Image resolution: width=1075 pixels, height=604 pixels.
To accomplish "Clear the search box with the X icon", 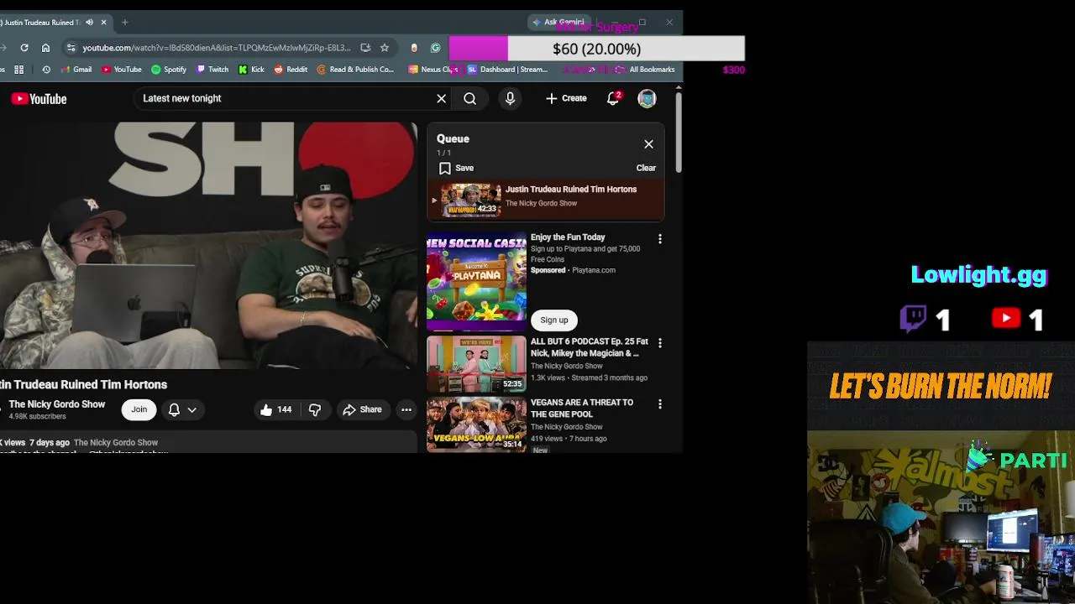I will tap(441, 99).
